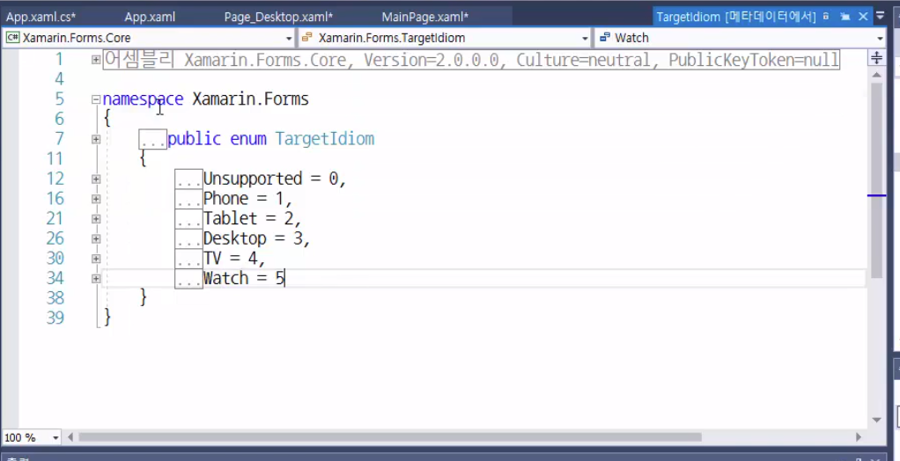Click the vertical scrollbar down arrow
This screenshot has width=900, height=461.
coord(876,420)
